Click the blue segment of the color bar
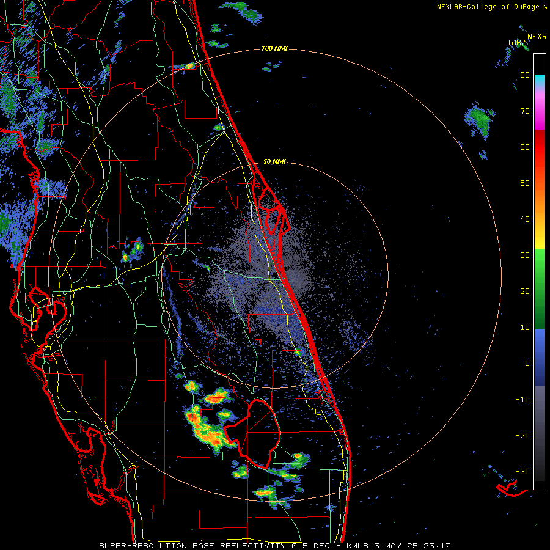This screenshot has width=550, height=550. coord(540,357)
